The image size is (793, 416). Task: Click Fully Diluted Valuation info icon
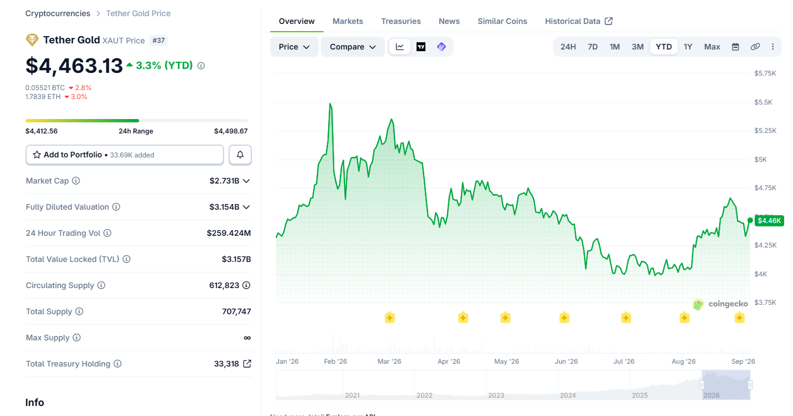116,207
